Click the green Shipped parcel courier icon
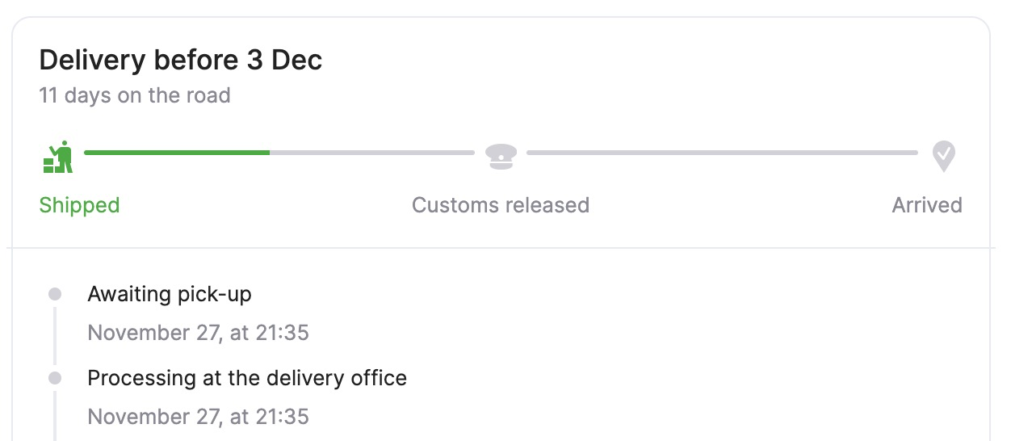The height and width of the screenshot is (441, 1011). (x=58, y=157)
